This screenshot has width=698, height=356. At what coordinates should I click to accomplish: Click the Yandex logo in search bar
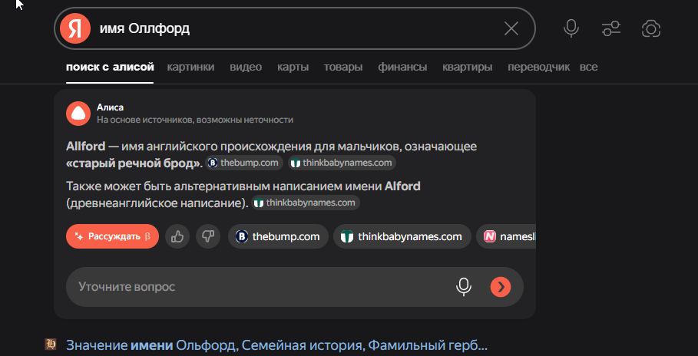coord(74,28)
